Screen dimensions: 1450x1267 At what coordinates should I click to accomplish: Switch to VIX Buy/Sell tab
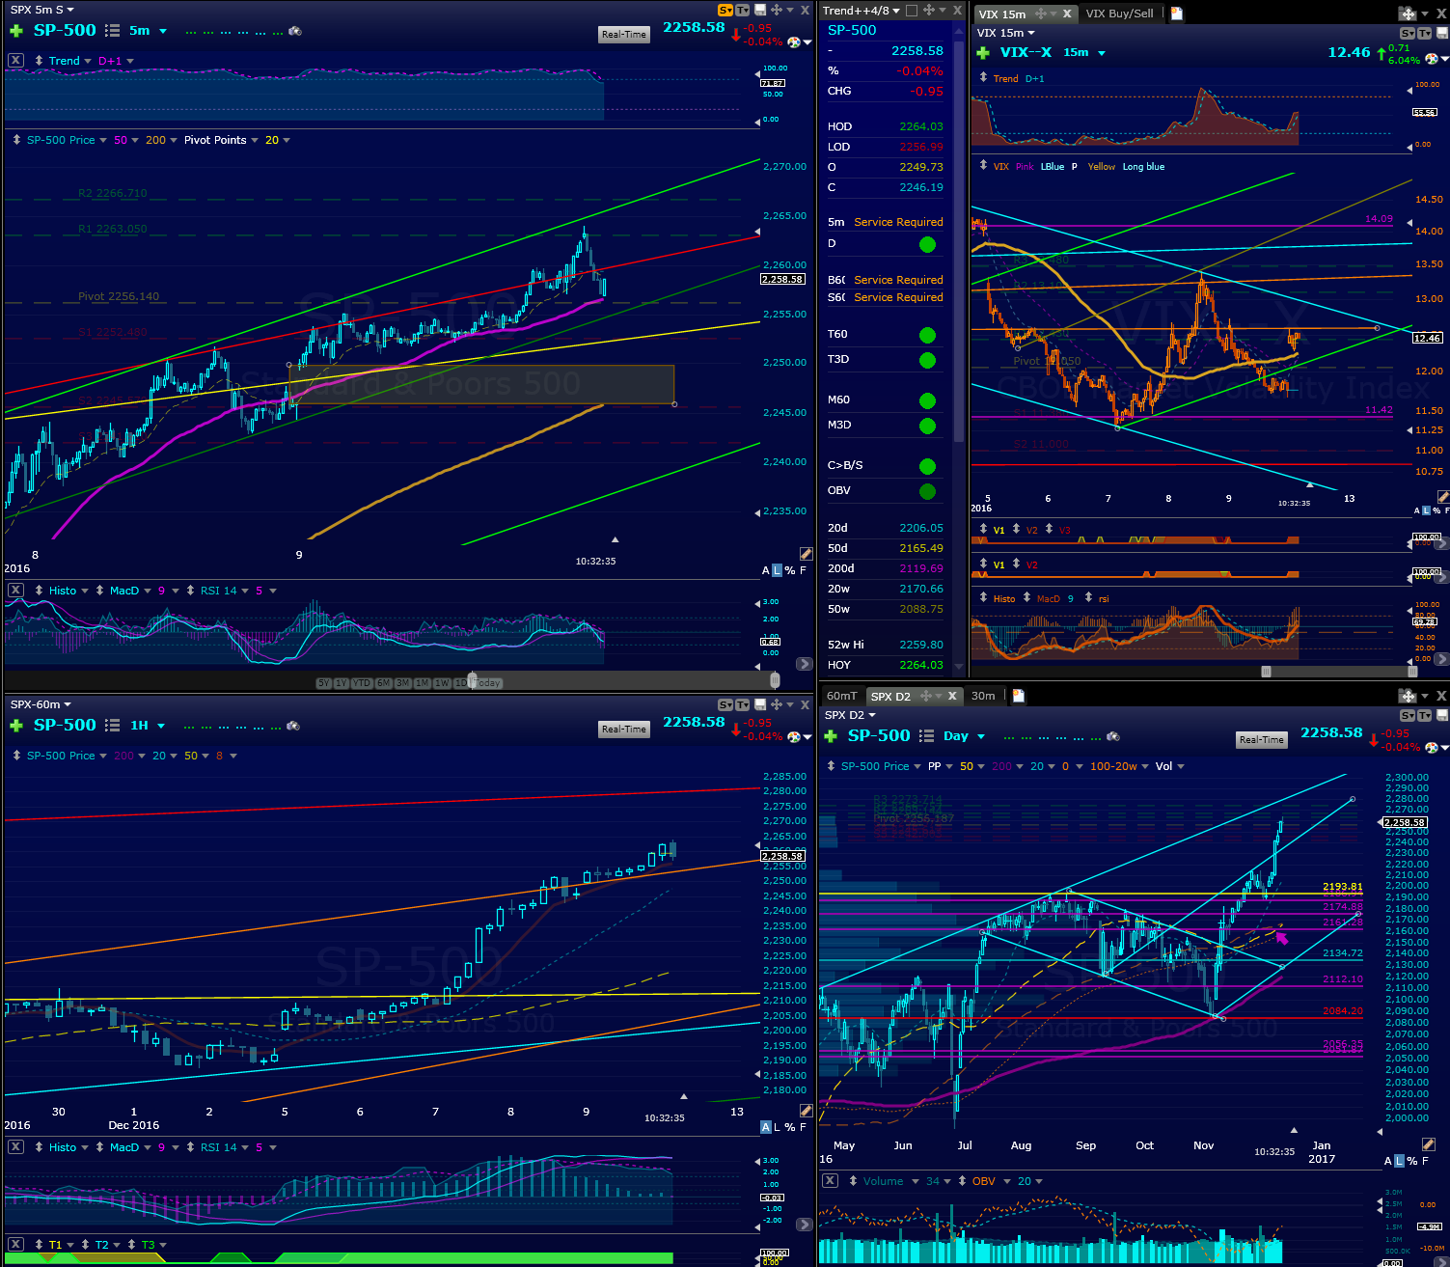point(1119,14)
